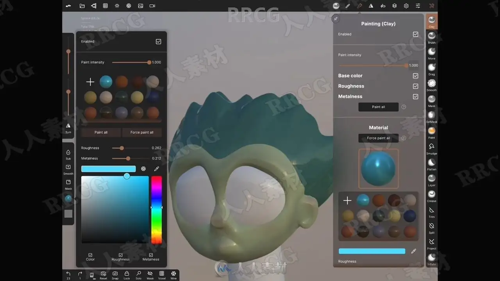This screenshot has height=281, width=500.
Task: Toggle Wire wireframe display
Action: pyautogui.click(x=173, y=275)
